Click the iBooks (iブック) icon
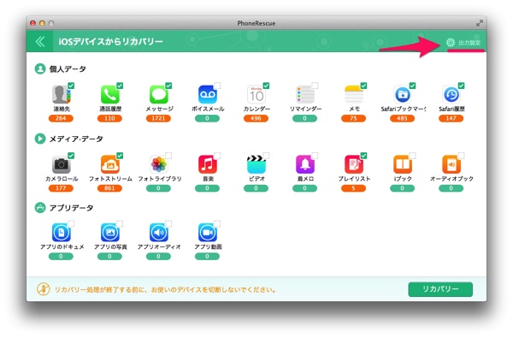 (x=402, y=164)
